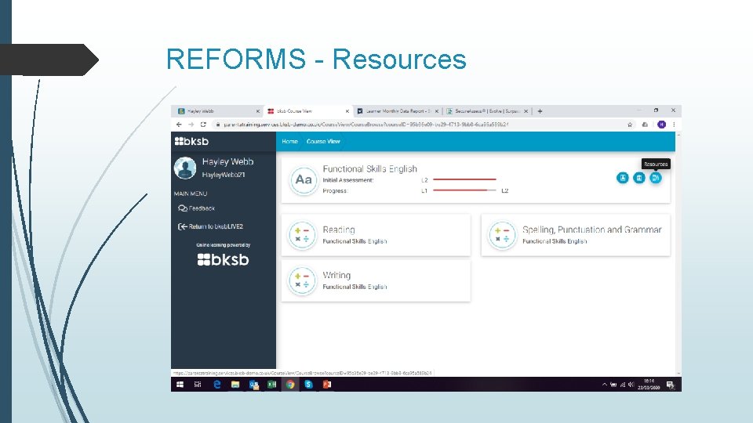Bookmark the page with the star icon

coord(630,125)
